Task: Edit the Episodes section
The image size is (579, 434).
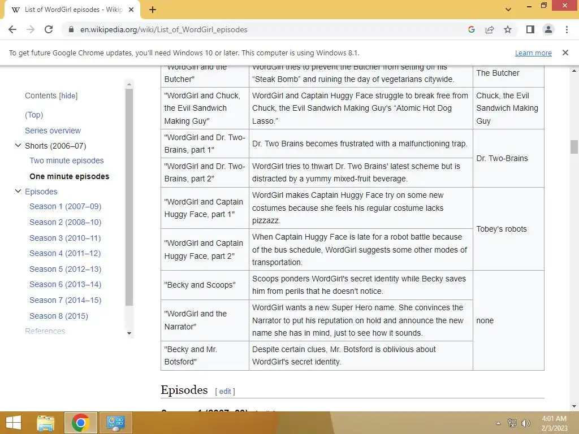Action: coord(225,391)
